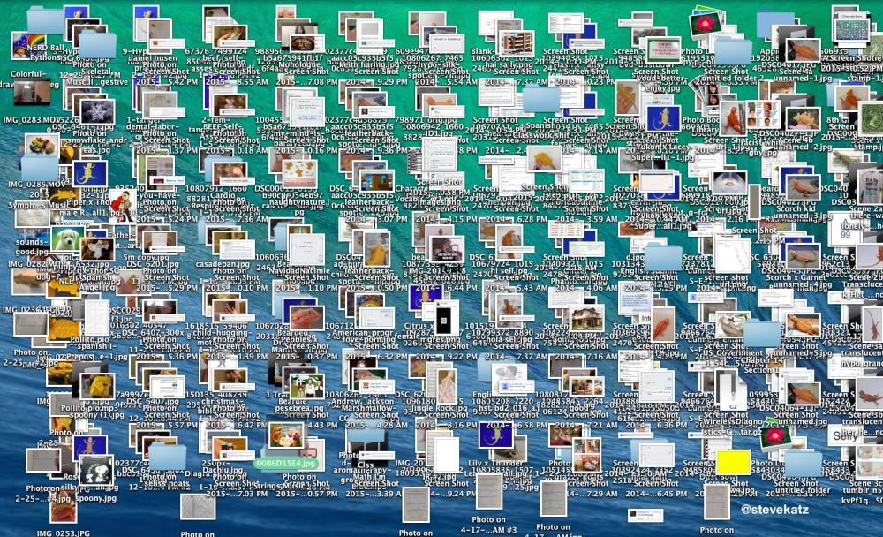883x537 pixels.
Task: Open the untitled folder near @stevekatz
Action: click(803, 463)
